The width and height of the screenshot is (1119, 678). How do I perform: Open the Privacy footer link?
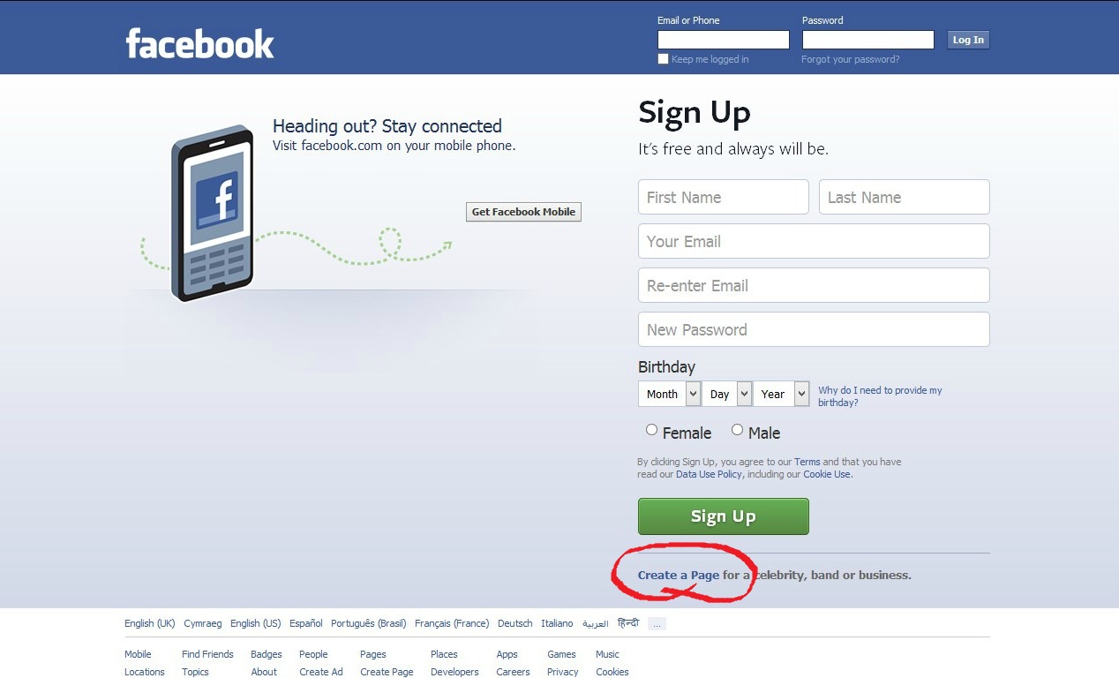tap(563, 672)
